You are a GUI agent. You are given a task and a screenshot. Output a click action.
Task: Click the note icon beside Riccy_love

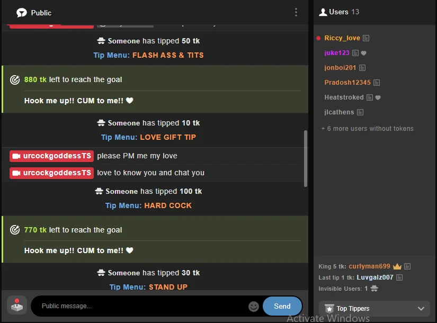pyautogui.click(x=366, y=38)
